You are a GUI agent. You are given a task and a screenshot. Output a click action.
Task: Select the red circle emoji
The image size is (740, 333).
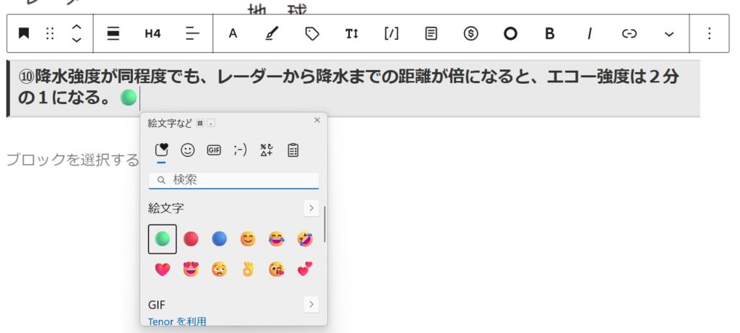coord(191,239)
